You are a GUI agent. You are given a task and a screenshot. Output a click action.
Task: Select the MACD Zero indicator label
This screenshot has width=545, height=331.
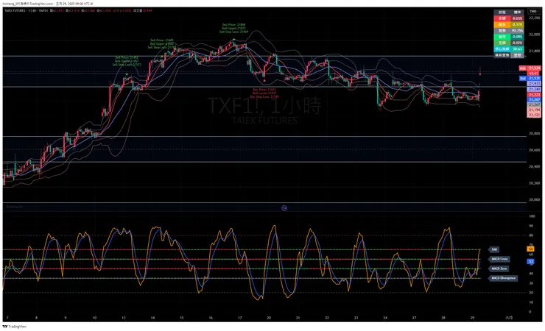(499, 268)
